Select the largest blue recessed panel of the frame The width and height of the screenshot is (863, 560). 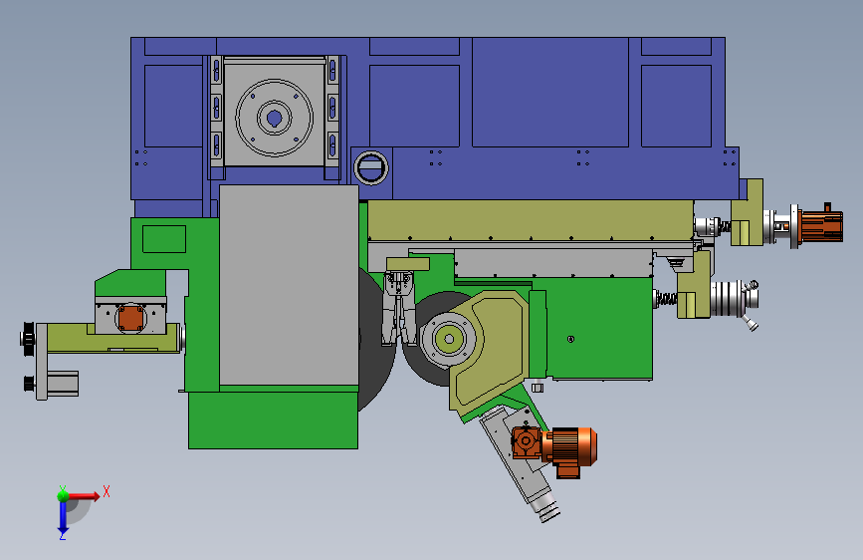pyautogui.click(x=550, y=92)
